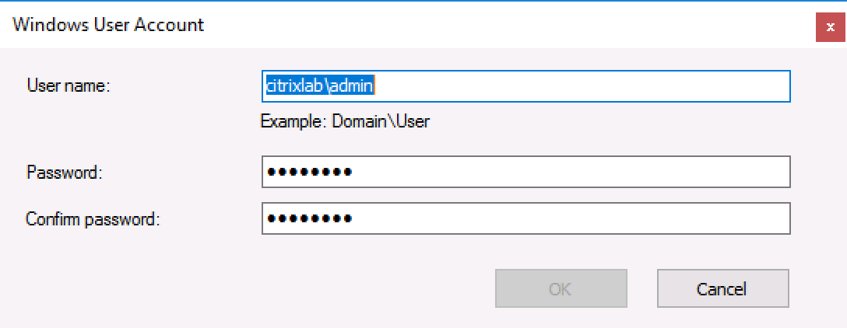
Task: Click the Cancel button
Action: tap(722, 288)
